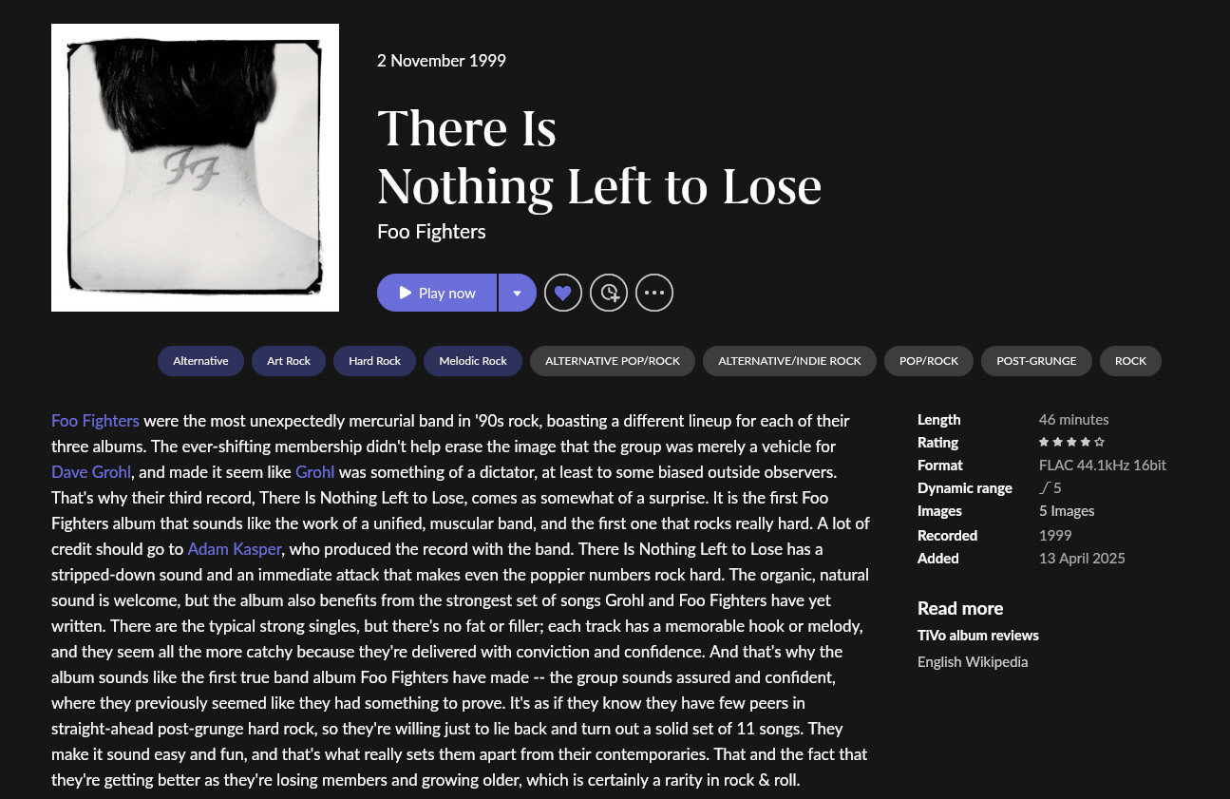Select the Art Rock genre tag
This screenshot has width=1230, height=799.
coord(289,361)
